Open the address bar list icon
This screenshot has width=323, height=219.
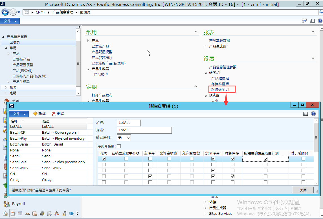point(26,12)
